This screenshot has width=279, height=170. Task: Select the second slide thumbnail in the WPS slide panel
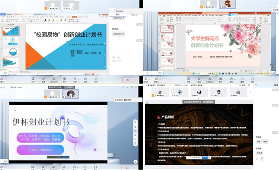[11, 41]
